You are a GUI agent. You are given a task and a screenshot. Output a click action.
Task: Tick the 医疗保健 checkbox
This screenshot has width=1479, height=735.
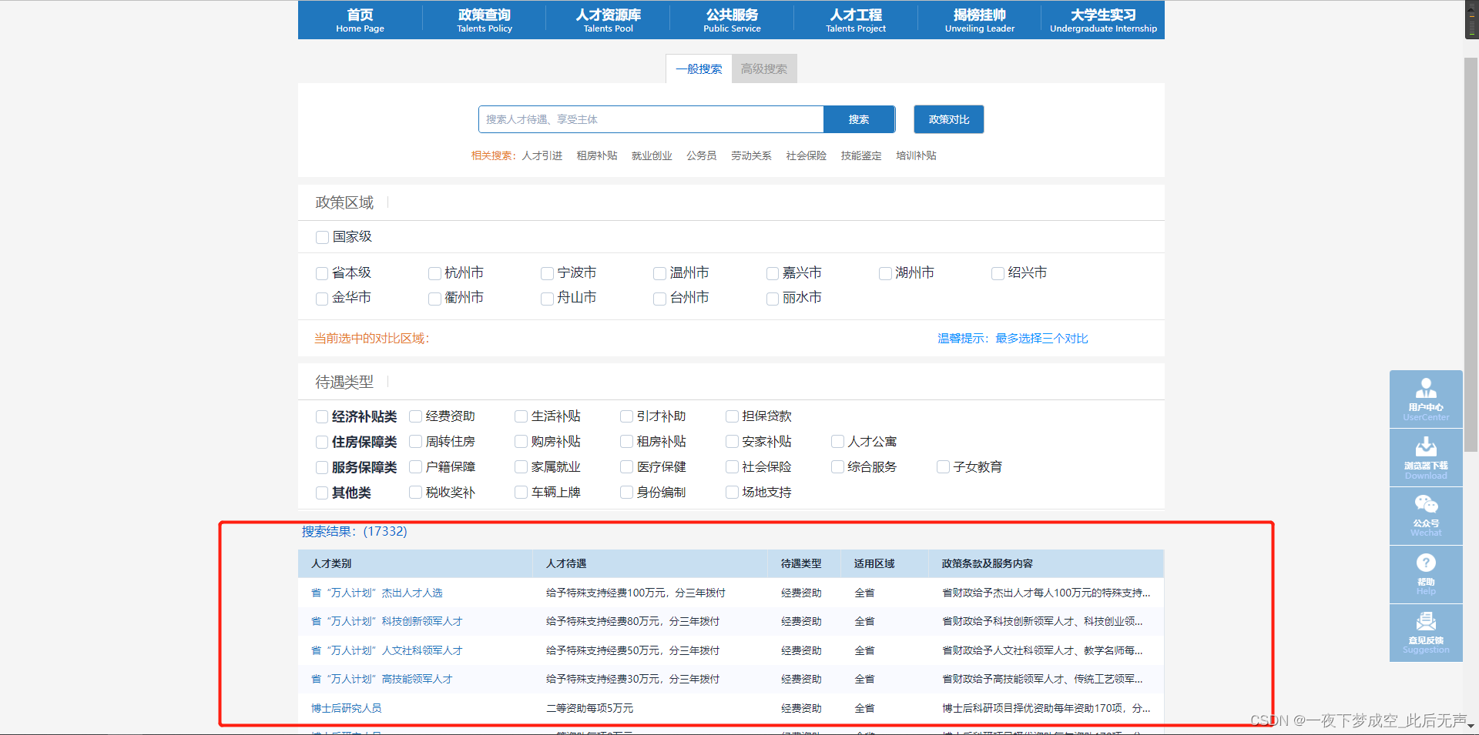coord(626,467)
